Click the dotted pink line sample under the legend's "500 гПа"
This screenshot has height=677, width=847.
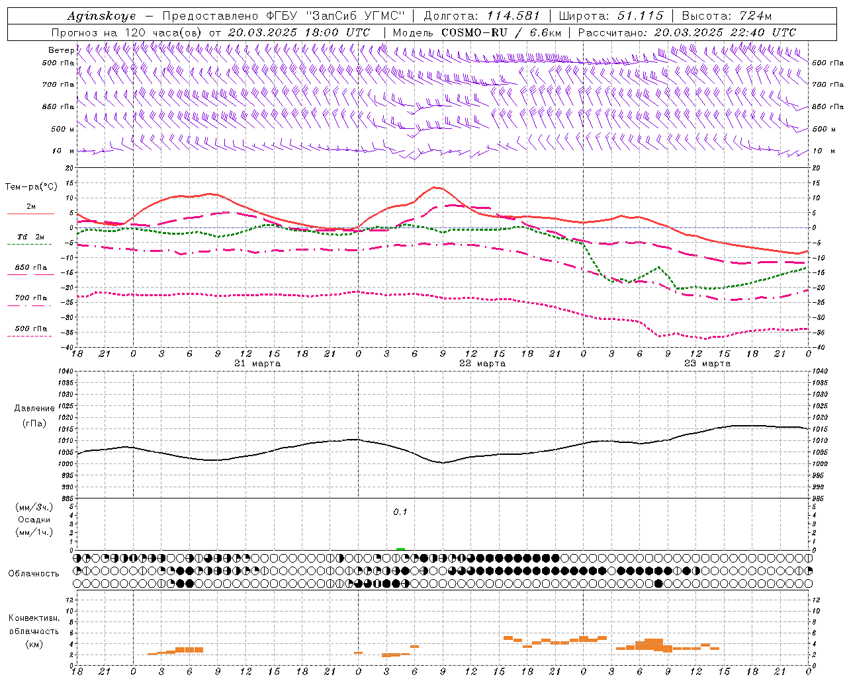29,337
